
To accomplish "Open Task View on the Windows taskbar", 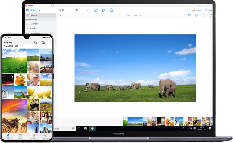I will (79, 128).
